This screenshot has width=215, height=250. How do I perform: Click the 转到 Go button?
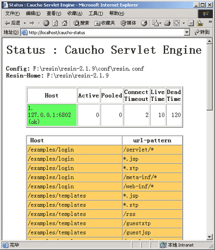(202, 32)
